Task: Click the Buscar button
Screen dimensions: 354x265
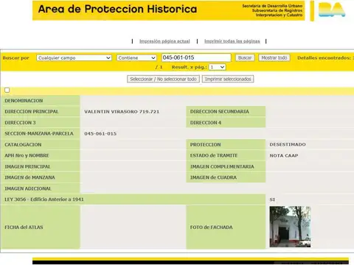Action: (245, 57)
